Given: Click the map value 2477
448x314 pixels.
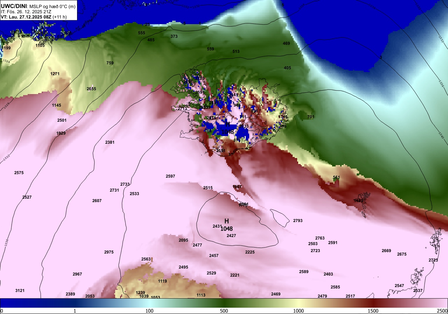Looking at the screenshot, I should [x=197, y=245].
